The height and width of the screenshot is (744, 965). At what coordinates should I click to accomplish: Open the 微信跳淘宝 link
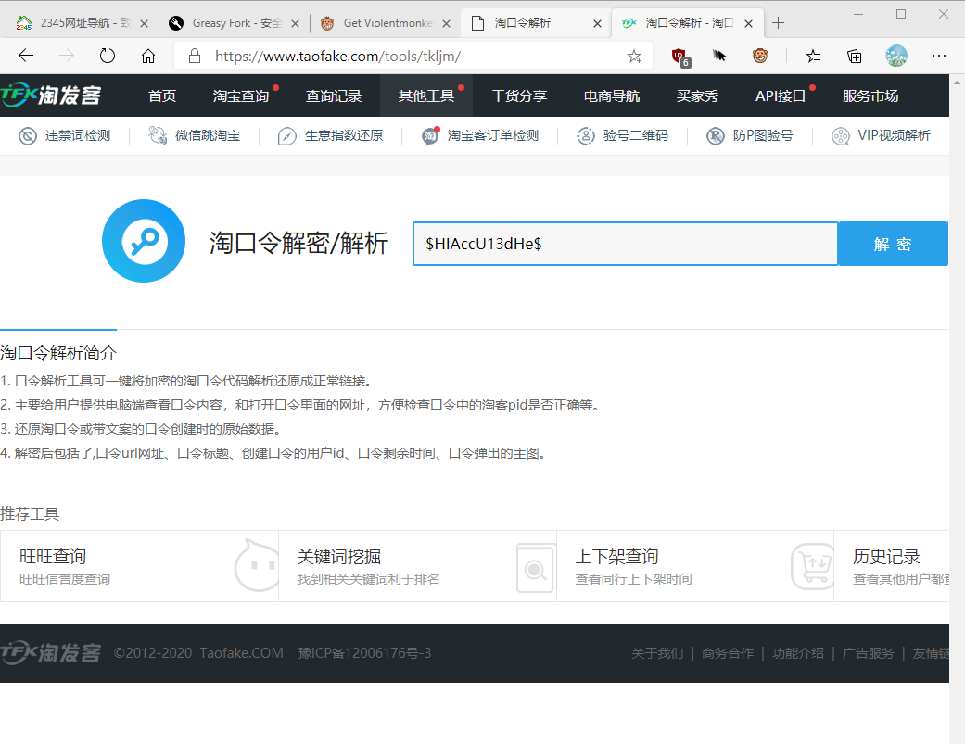pyautogui.click(x=208, y=136)
